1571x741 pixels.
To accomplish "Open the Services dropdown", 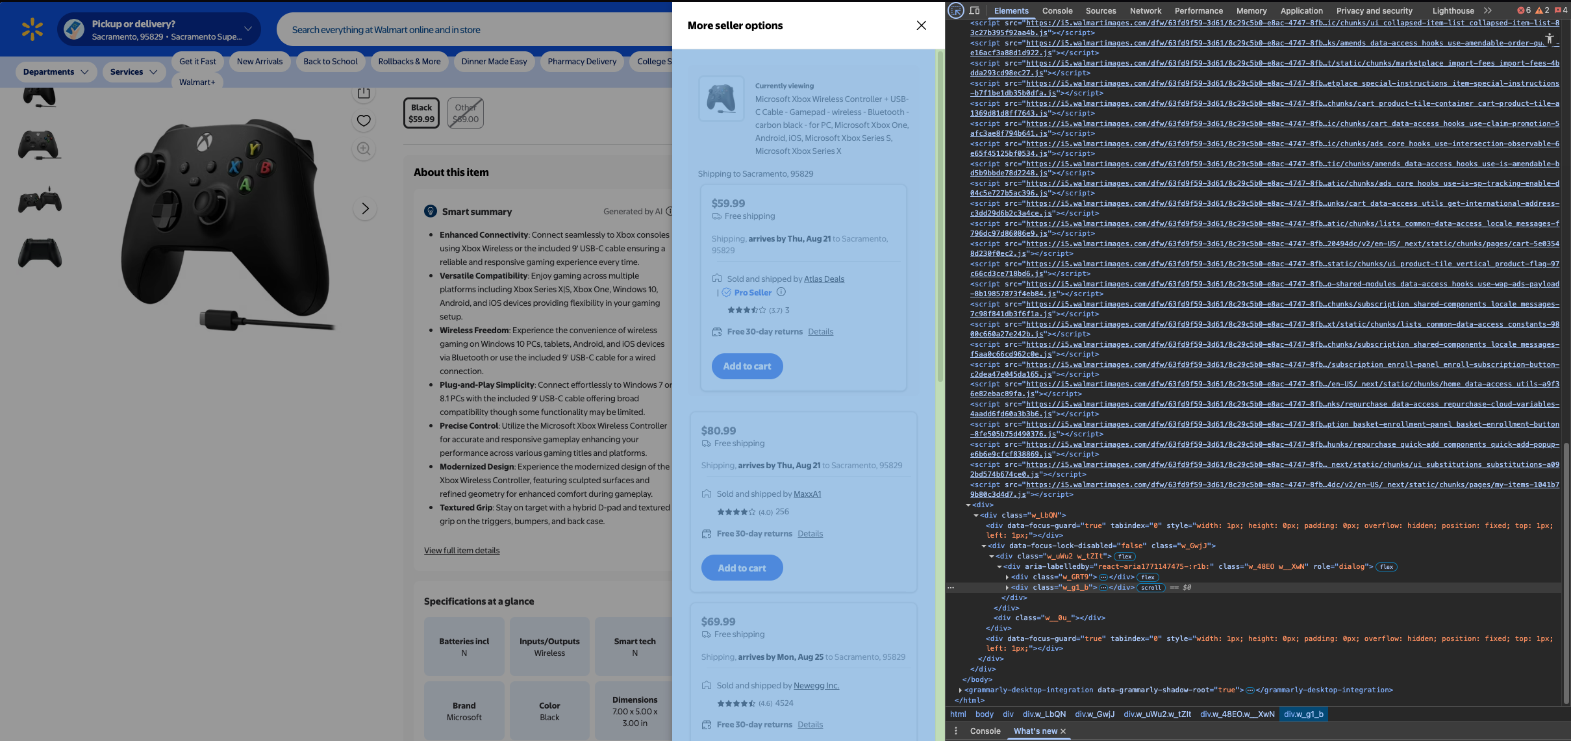I will (x=133, y=72).
